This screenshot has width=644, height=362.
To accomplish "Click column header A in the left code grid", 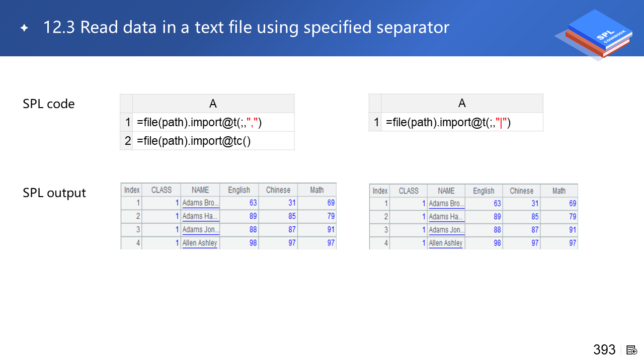I will [x=213, y=104].
